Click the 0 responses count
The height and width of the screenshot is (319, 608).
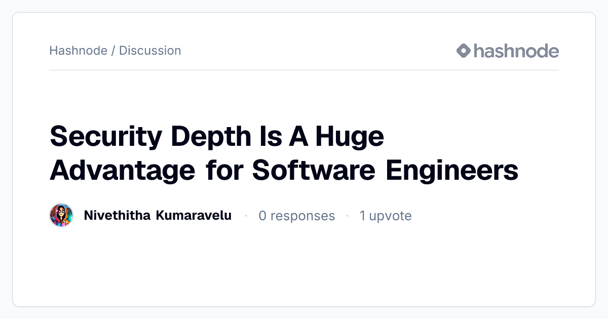297,216
